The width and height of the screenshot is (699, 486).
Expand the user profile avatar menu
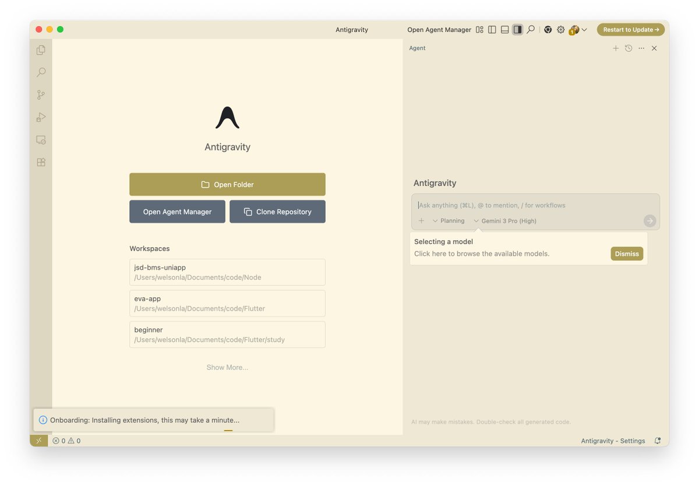pos(578,30)
